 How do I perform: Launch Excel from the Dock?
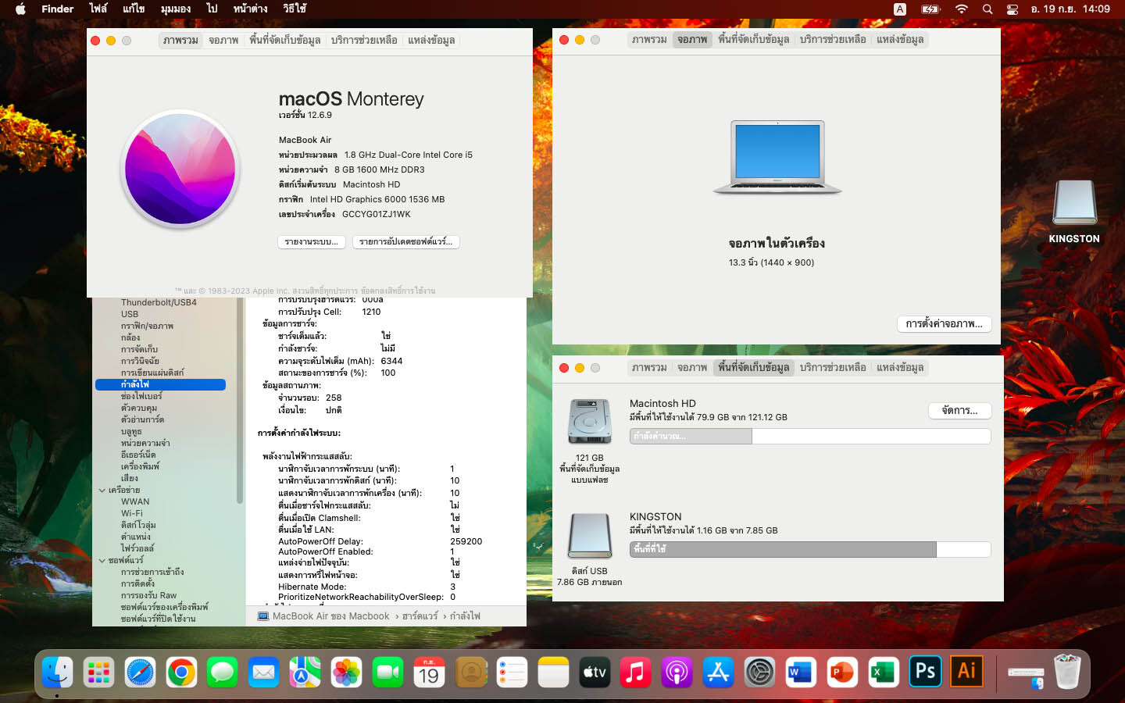click(884, 672)
